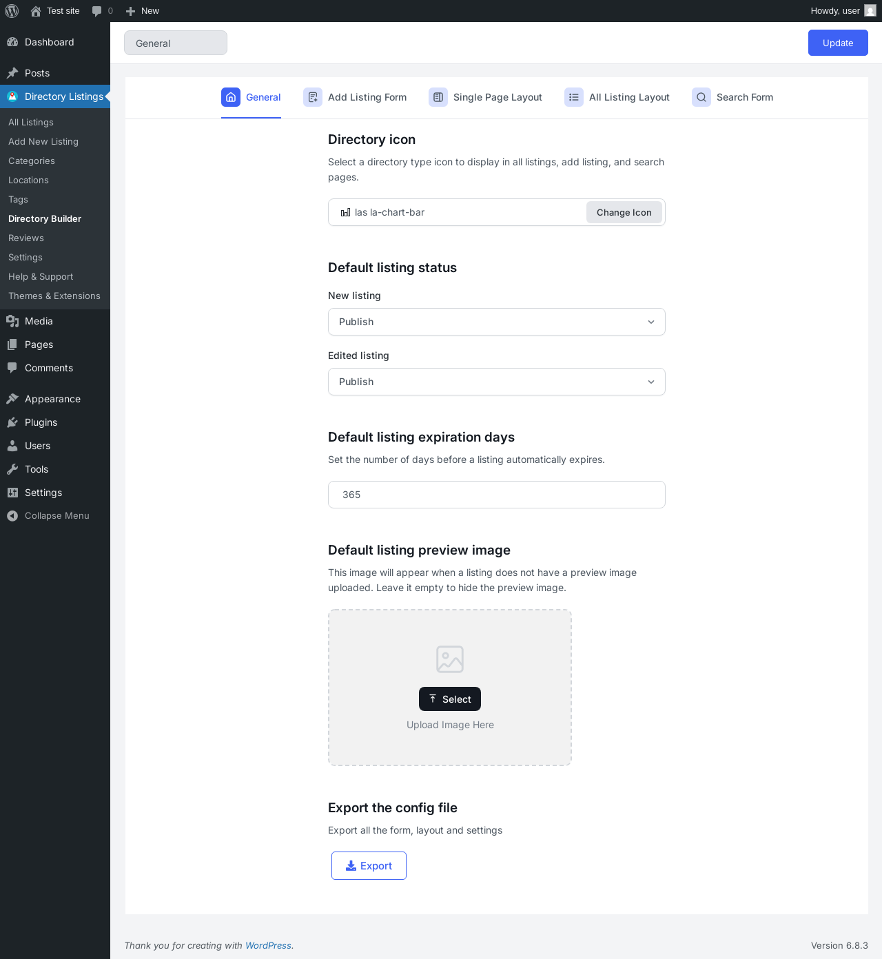This screenshot has width=882, height=959.
Task: Click the image placeholder icon in upload area
Action: click(x=450, y=659)
